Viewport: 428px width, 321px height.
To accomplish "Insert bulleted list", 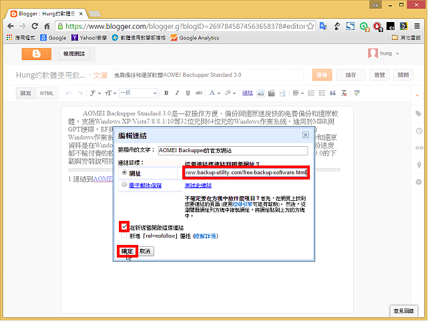I will point(322,93).
